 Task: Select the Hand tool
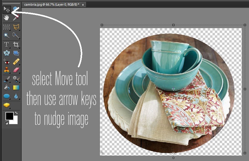[x=6, y=18]
